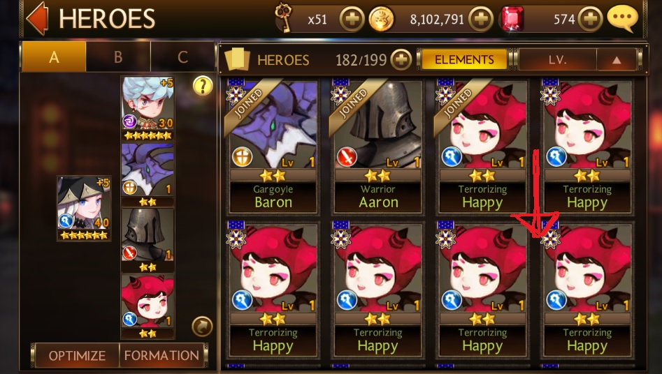Select the level 40 witch team leader

84,209
